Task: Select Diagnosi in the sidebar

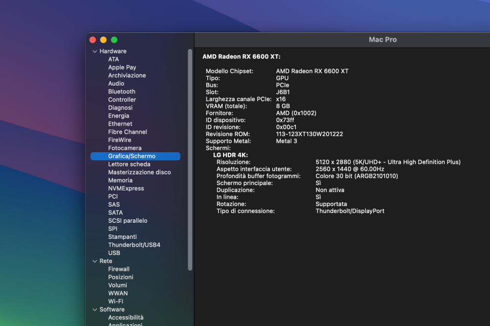Action: pos(121,108)
